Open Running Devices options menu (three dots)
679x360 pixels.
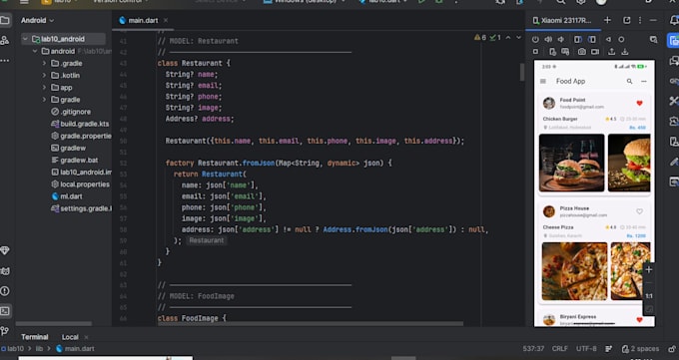640,20
